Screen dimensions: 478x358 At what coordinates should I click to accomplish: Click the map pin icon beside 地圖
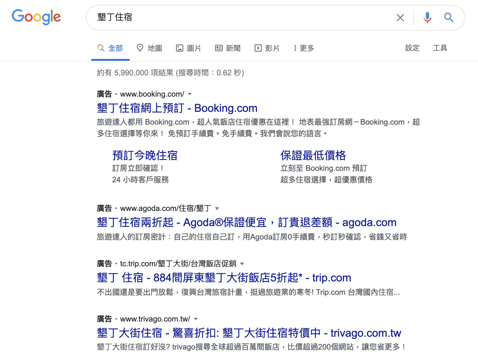point(140,48)
